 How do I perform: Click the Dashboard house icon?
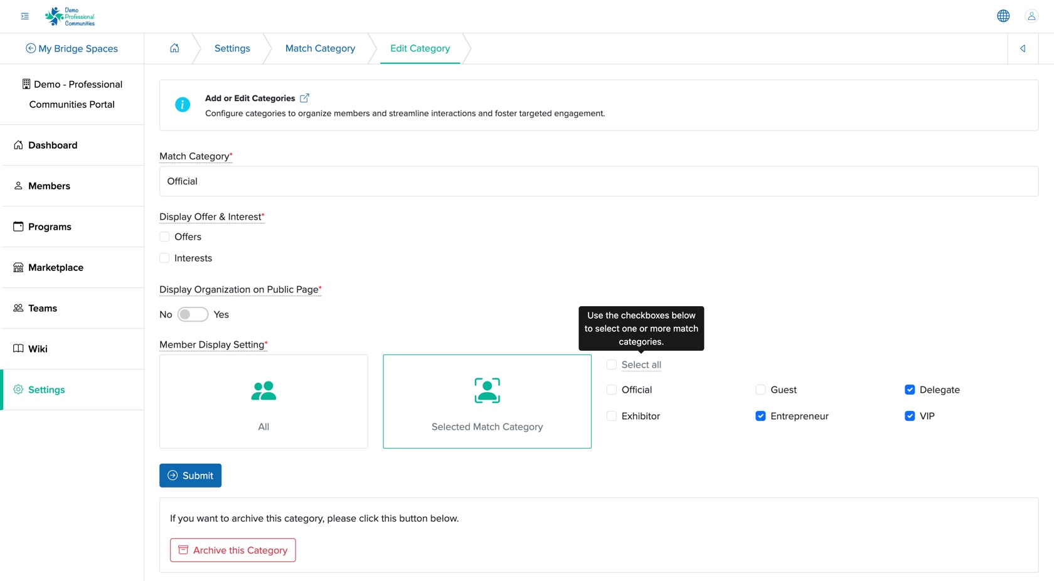tap(18, 145)
